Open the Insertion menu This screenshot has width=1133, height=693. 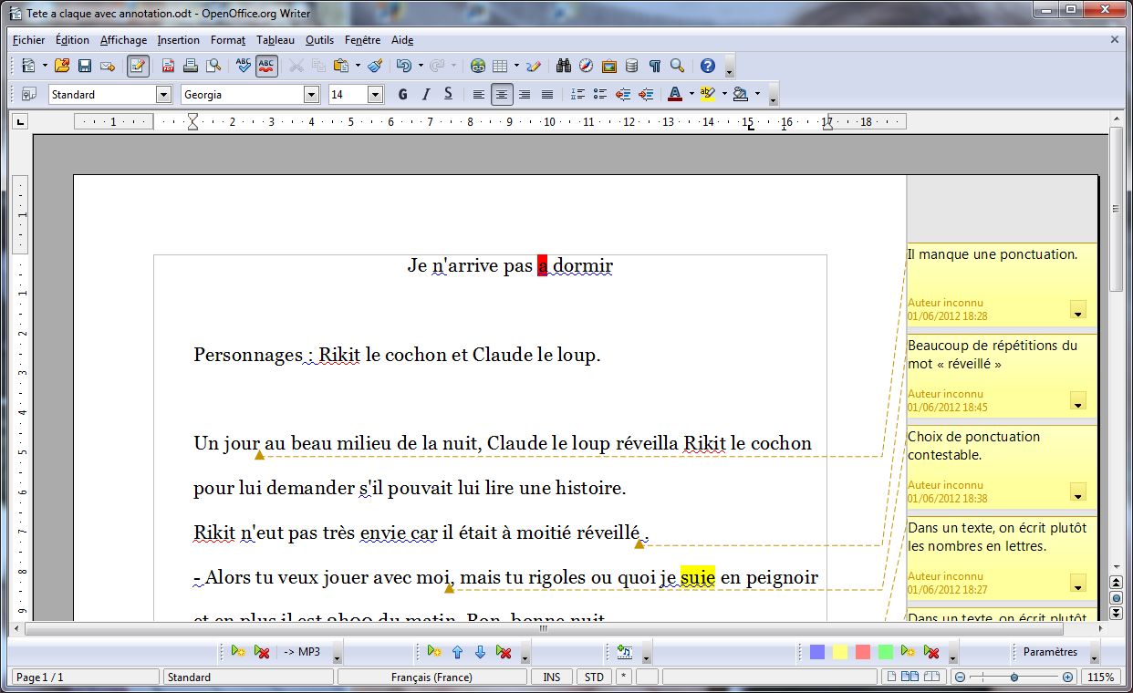tap(178, 40)
